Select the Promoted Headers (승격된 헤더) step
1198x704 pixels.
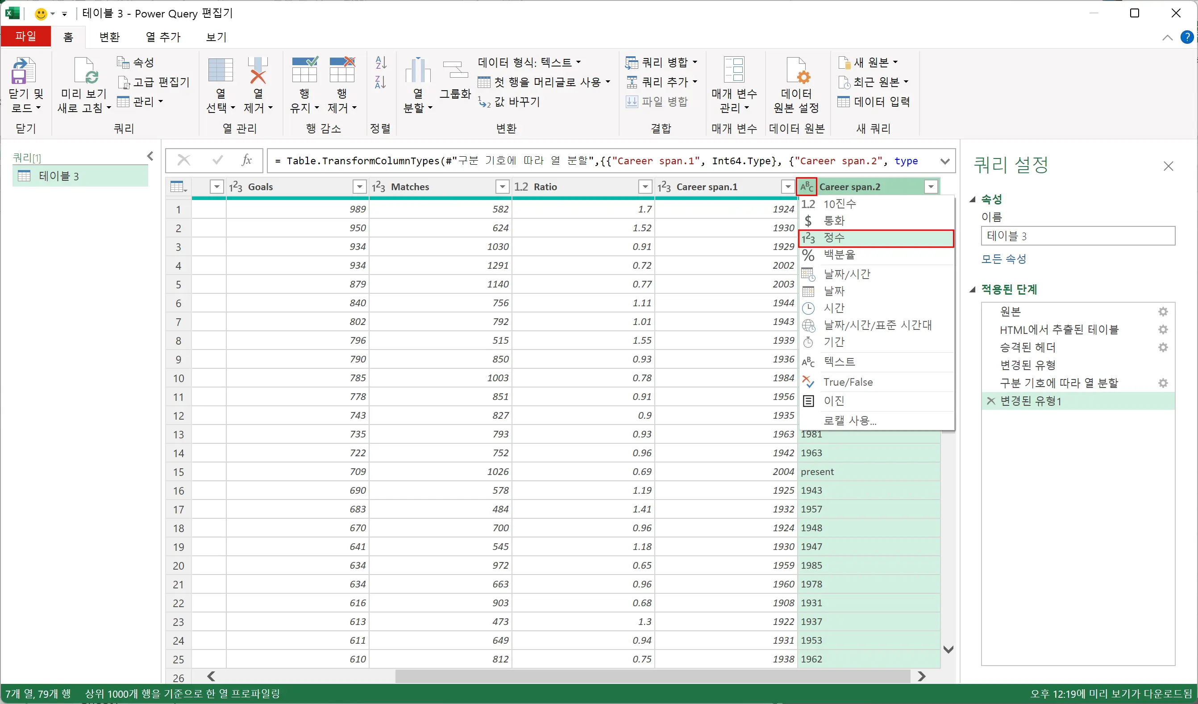coord(1027,347)
